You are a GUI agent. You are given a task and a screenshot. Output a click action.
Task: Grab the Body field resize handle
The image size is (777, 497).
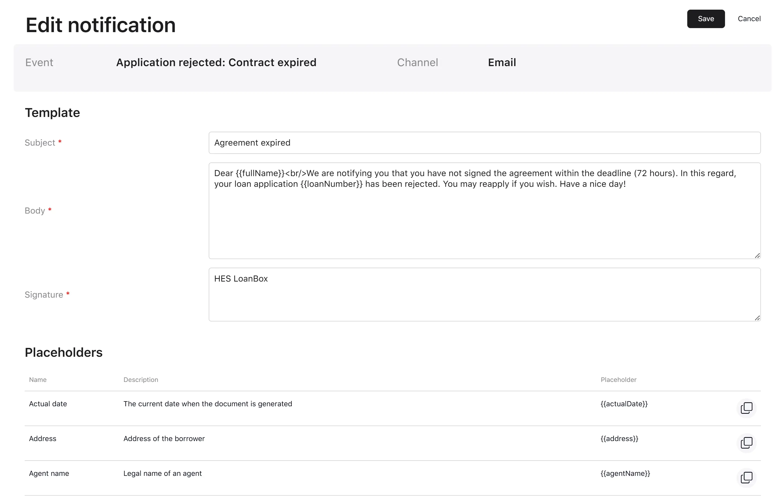pos(757,256)
